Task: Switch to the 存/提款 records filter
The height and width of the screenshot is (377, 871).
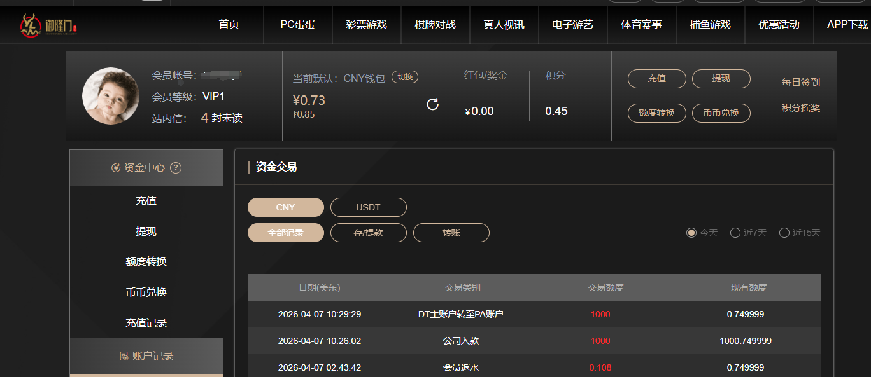Action: (368, 233)
